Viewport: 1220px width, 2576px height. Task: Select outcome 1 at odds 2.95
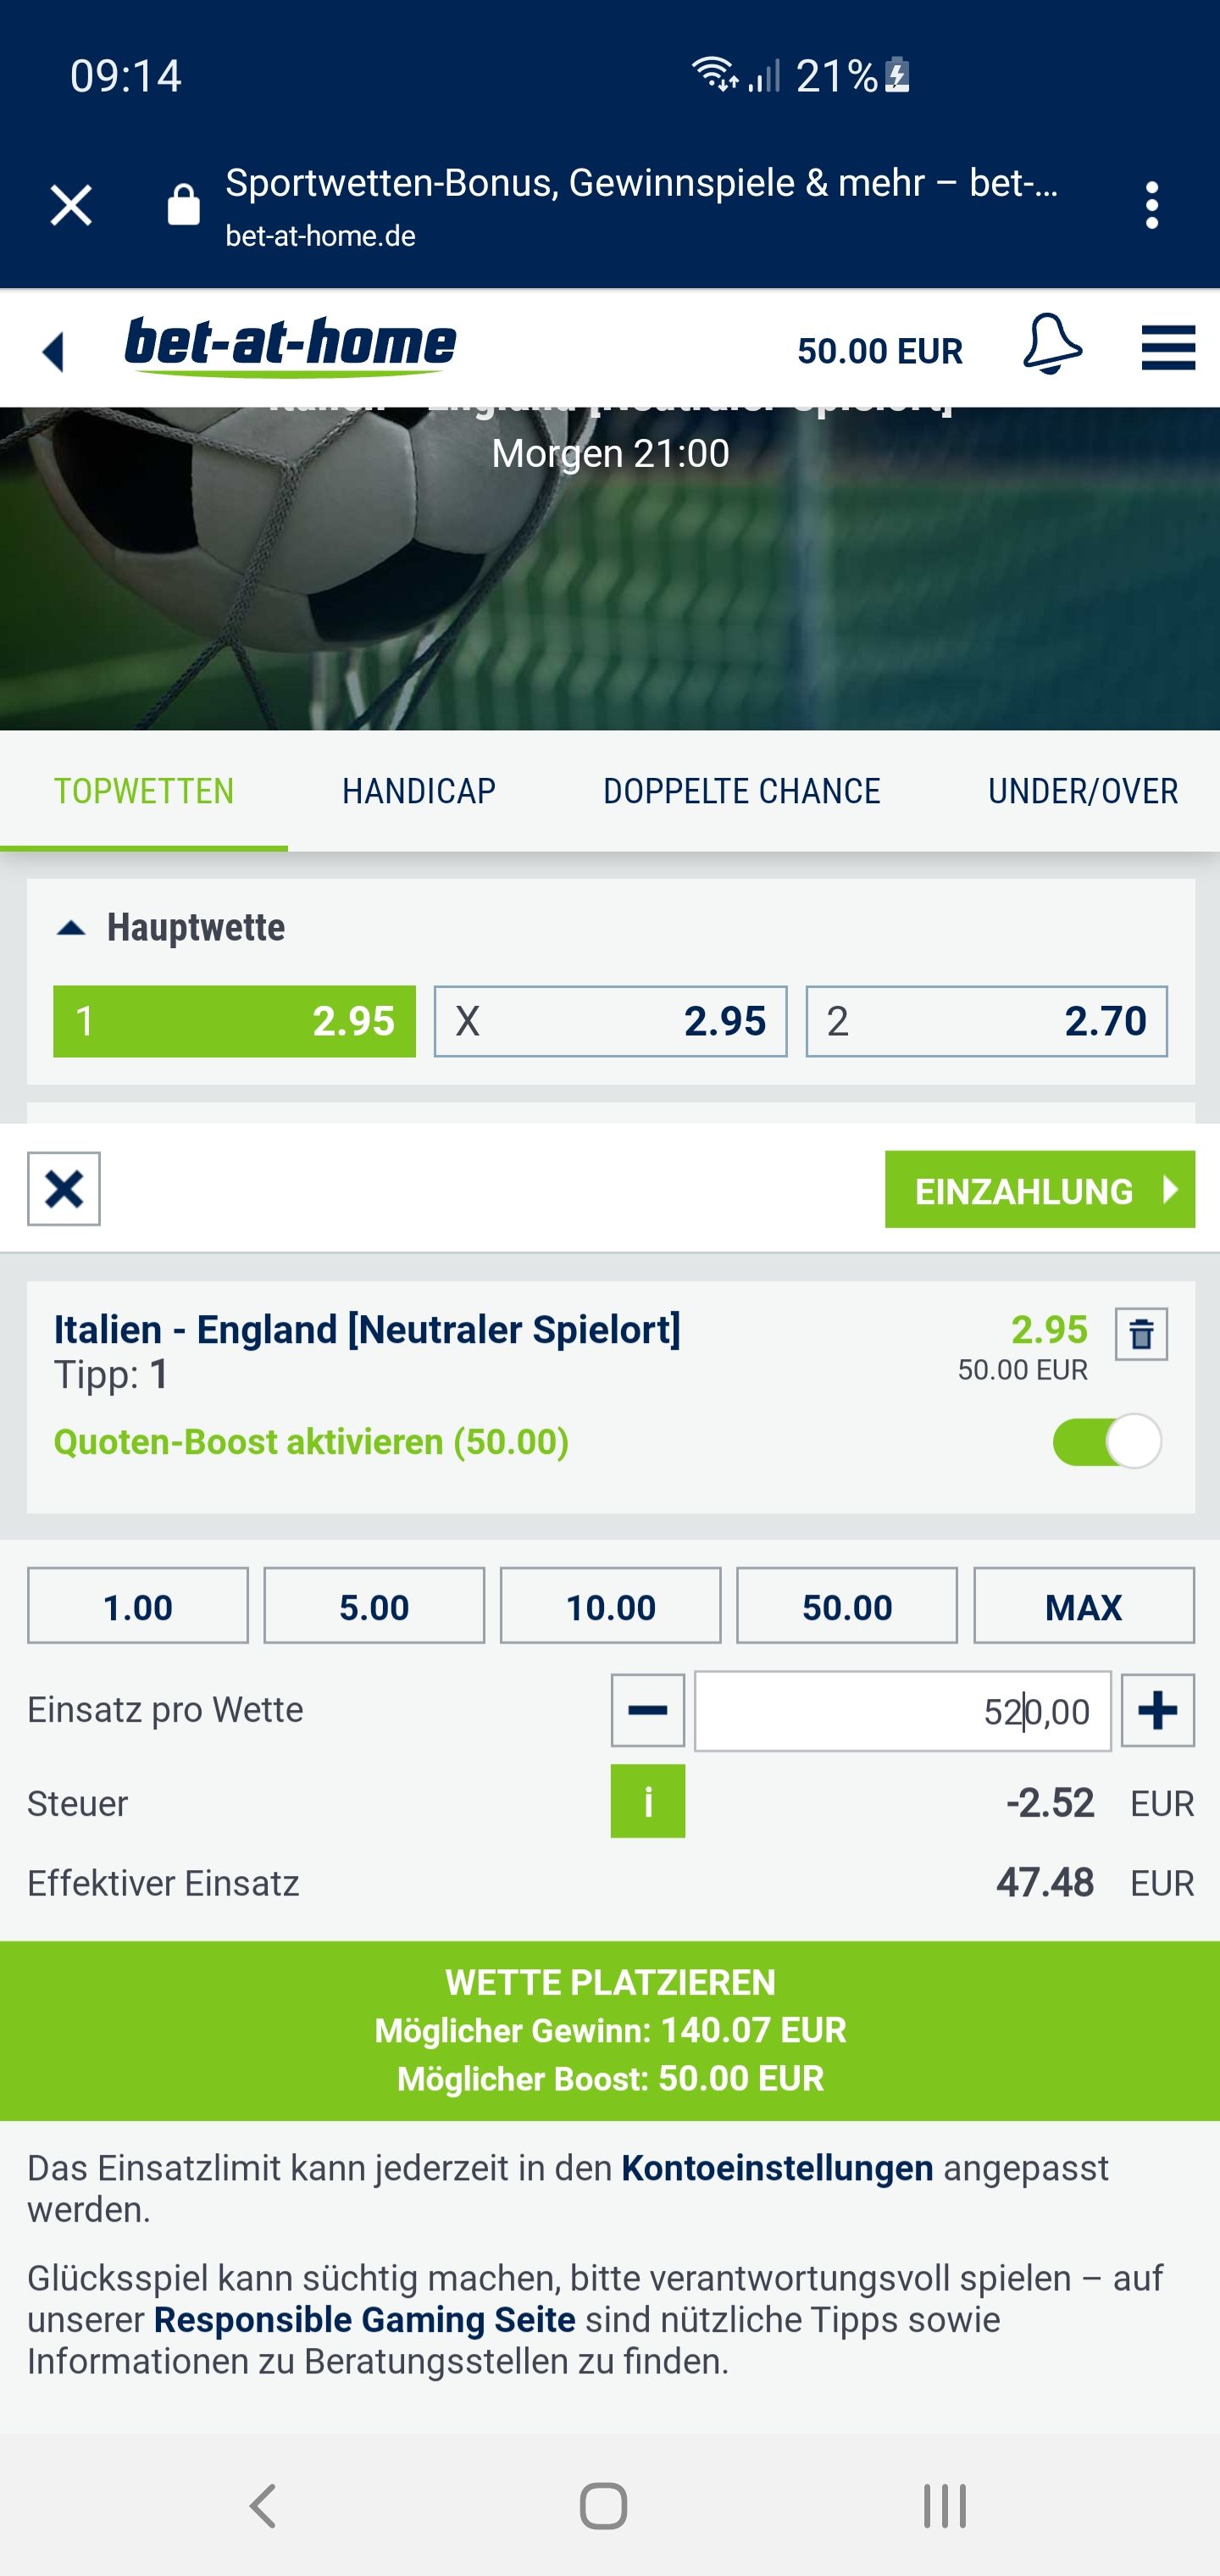(234, 1021)
